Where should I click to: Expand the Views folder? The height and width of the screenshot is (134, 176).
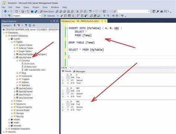[x=12, y=101]
